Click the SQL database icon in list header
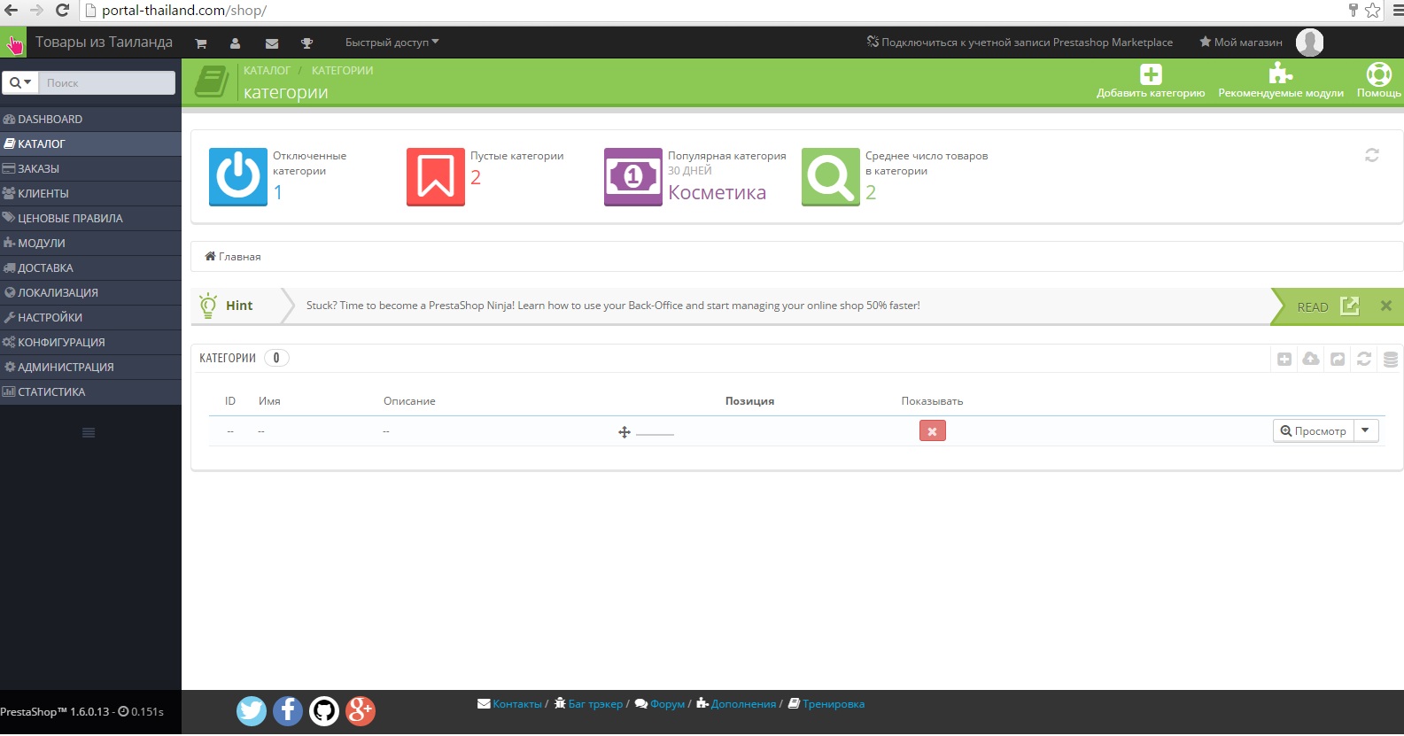 pyautogui.click(x=1391, y=359)
